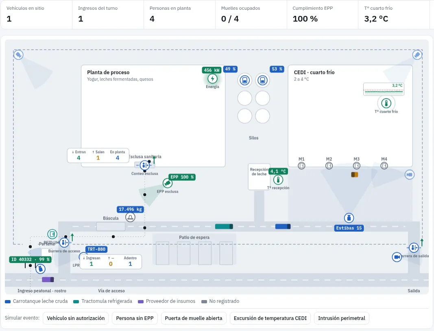Screen dimensions: 434x331
Task: Click the M1 dock door icon
Action: point(301,166)
